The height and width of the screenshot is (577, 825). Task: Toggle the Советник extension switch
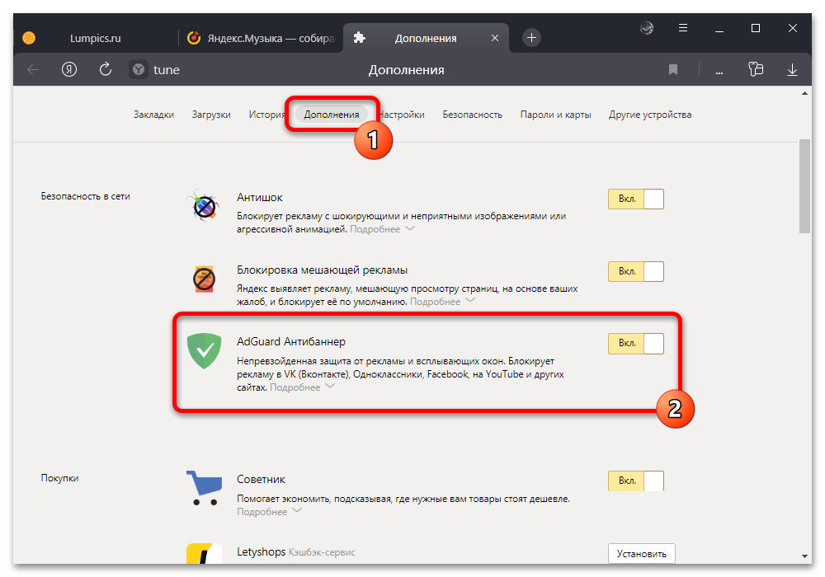pos(635,481)
